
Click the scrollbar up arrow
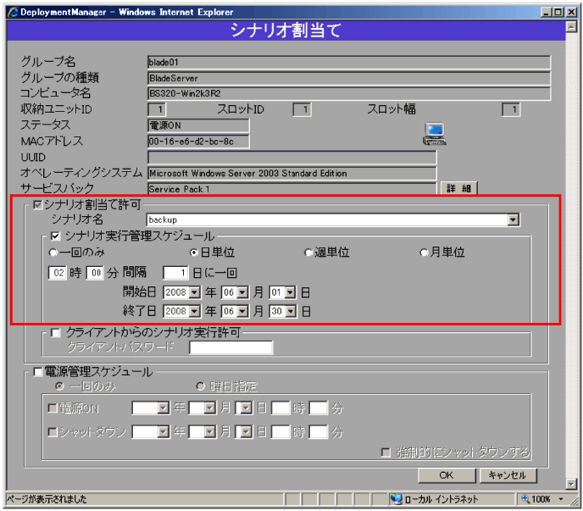[x=571, y=27]
